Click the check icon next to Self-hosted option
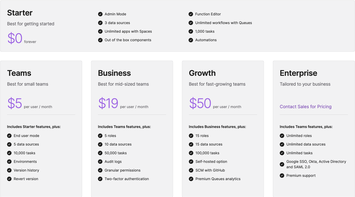355x197 pixels. click(191, 162)
